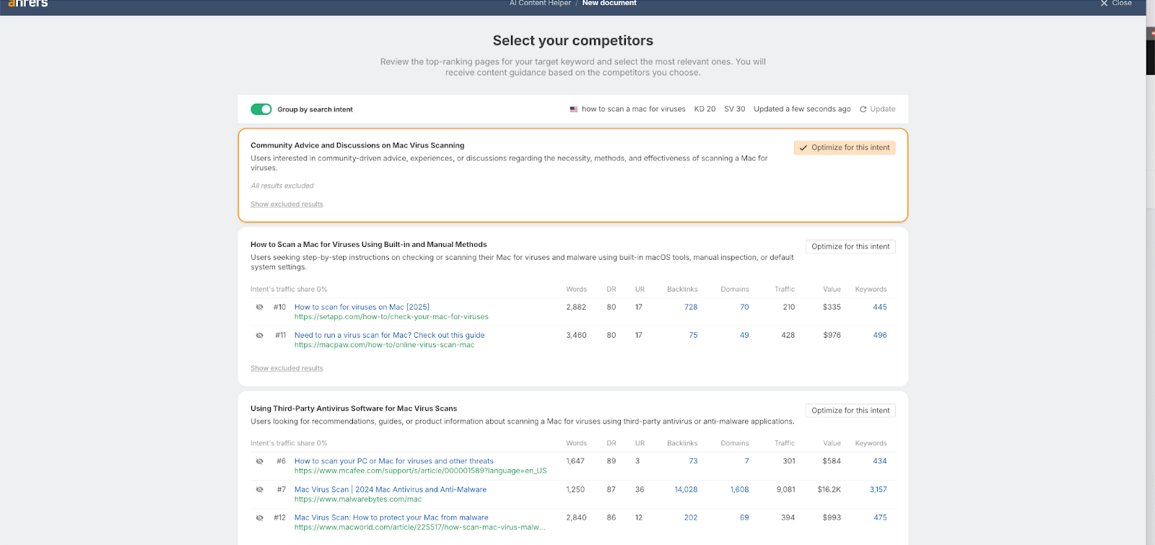Close the competitor selection dialog
This screenshot has height=545, width=1155.
pos(1116,4)
